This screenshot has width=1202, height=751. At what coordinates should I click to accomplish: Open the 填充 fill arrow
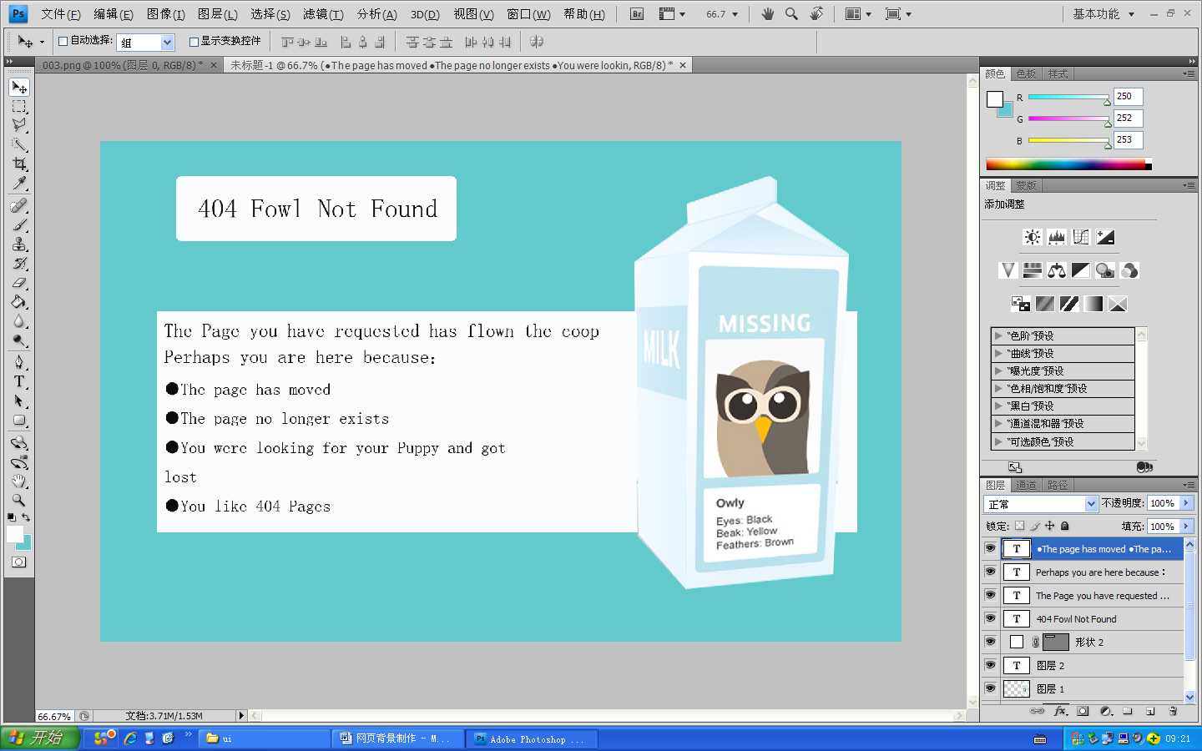tap(1186, 527)
